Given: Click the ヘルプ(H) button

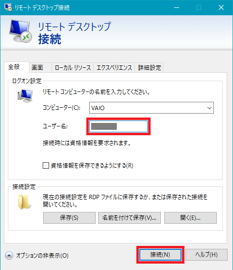Looking at the screenshot, I should tap(207, 254).
